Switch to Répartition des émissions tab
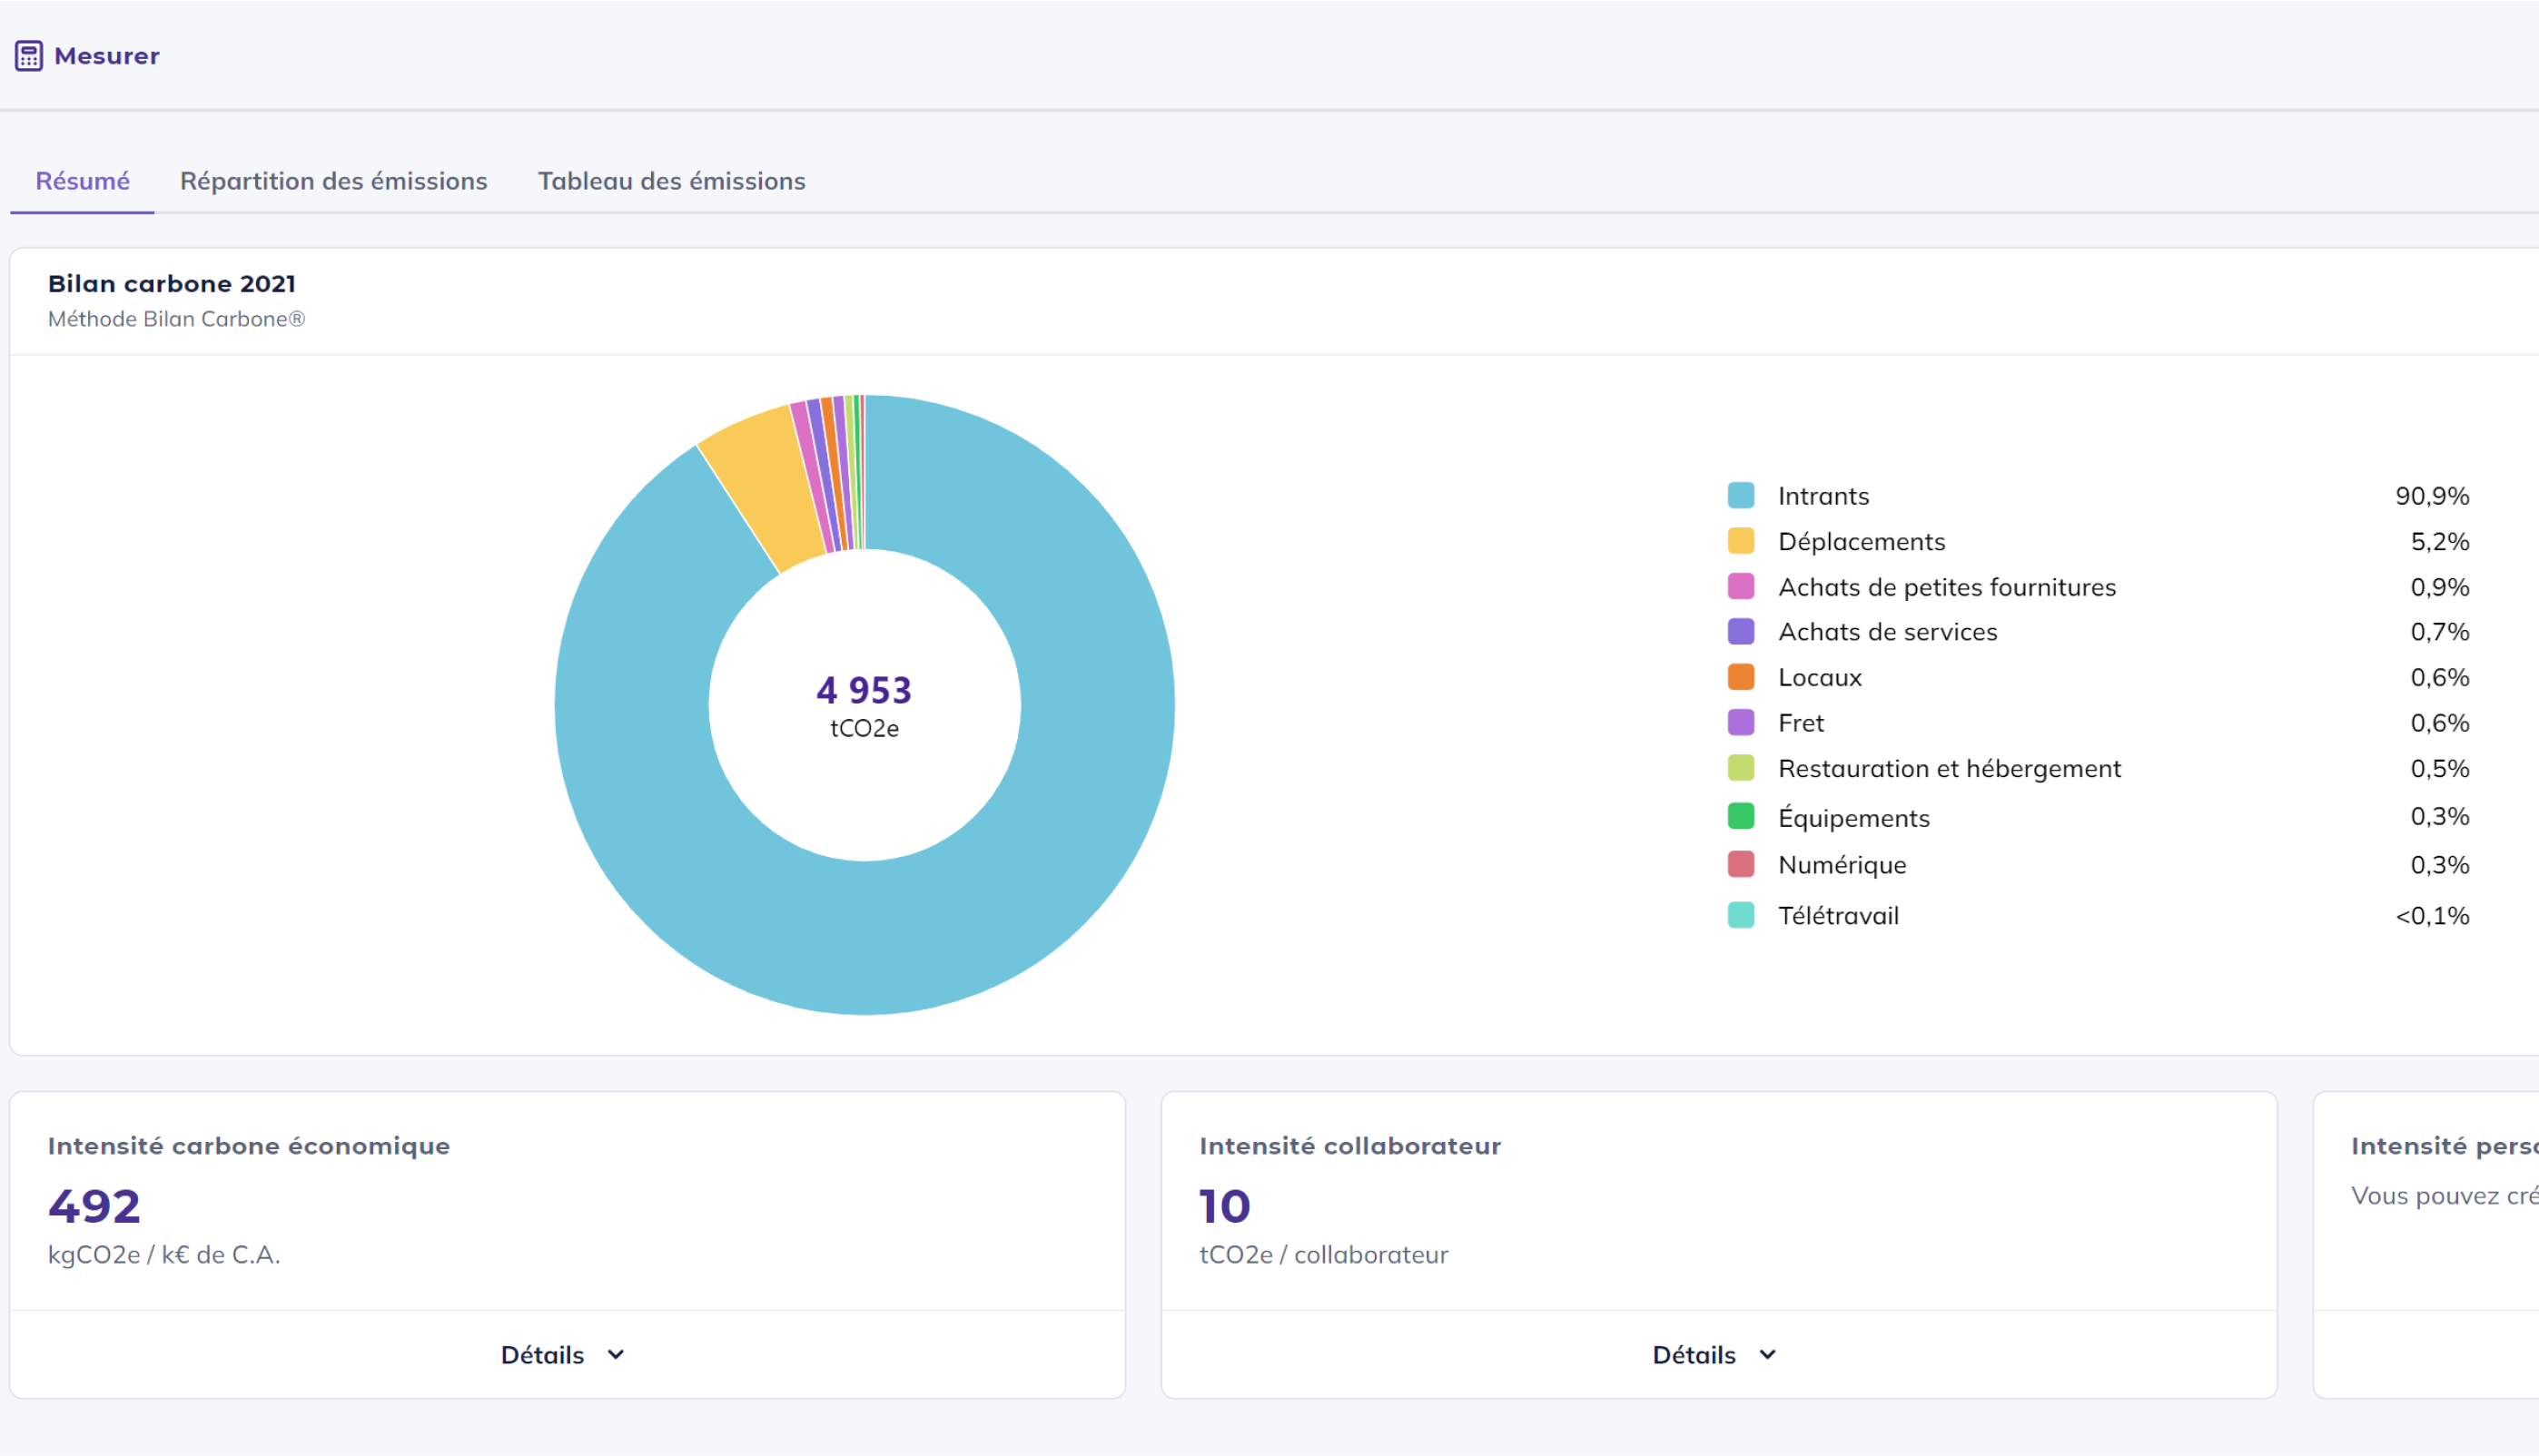Viewport: 2539px width, 1456px height. click(x=333, y=181)
